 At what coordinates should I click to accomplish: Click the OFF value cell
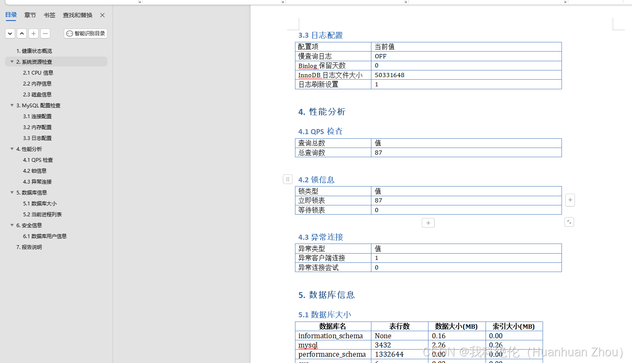[x=466, y=56]
